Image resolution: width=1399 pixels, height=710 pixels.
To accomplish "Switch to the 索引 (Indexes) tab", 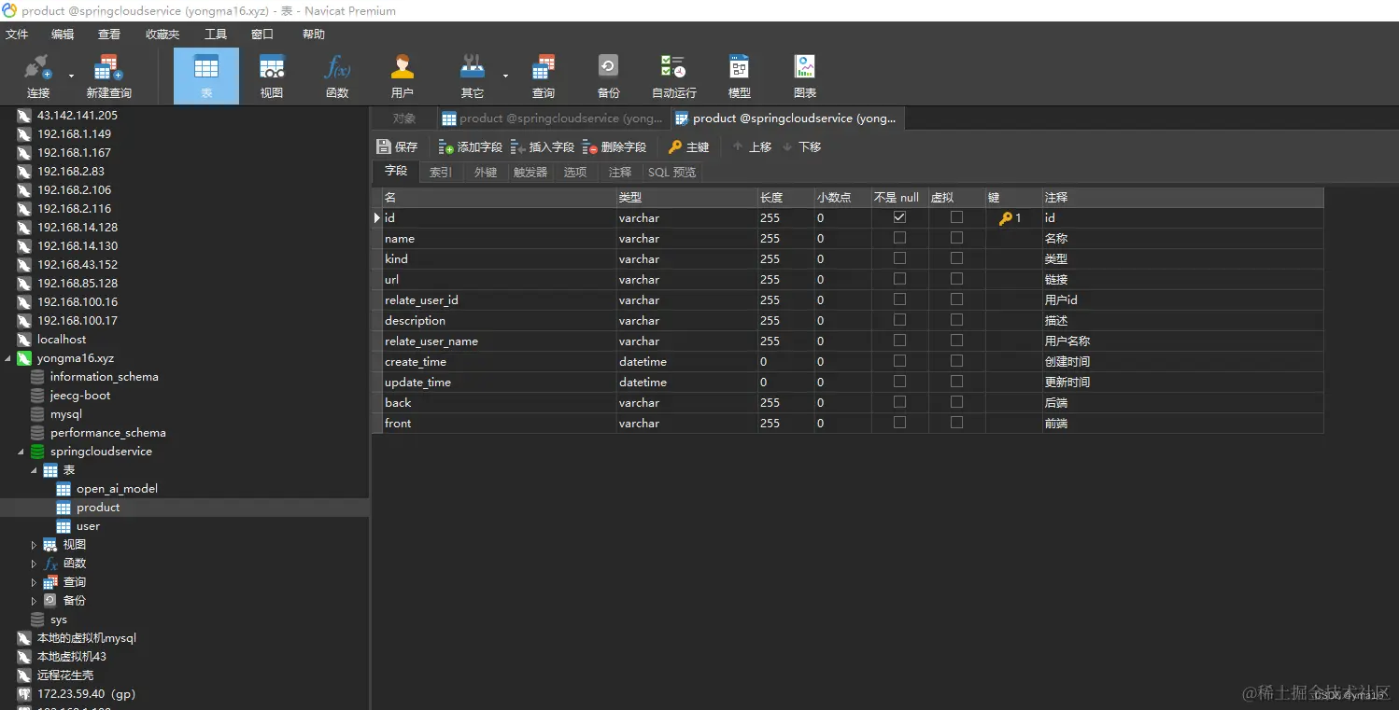I will (x=441, y=173).
